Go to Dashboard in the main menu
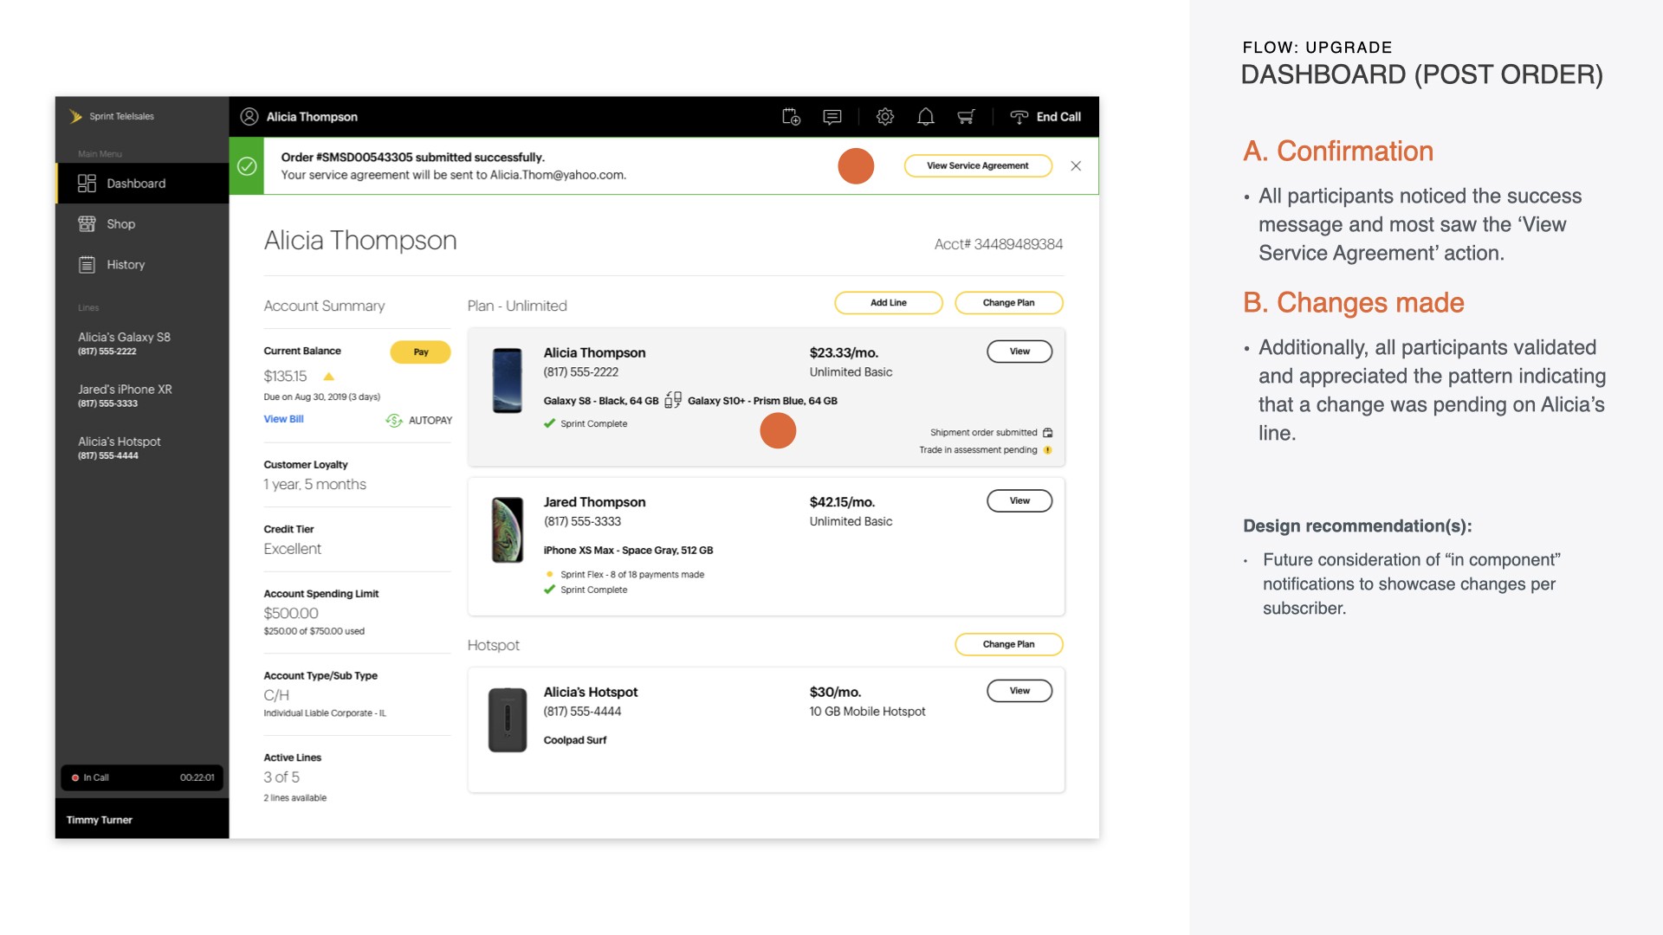 143,184
